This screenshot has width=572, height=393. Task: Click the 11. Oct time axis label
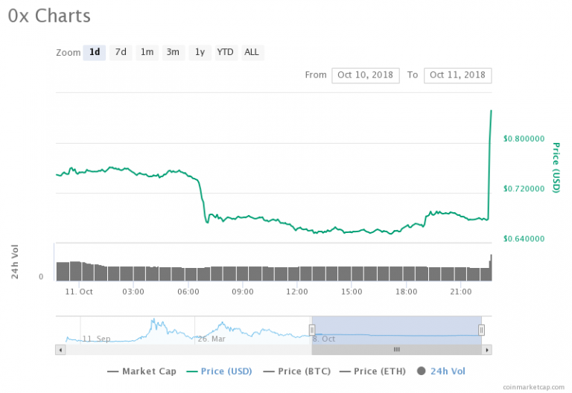pyautogui.click(x=79, y=292)
